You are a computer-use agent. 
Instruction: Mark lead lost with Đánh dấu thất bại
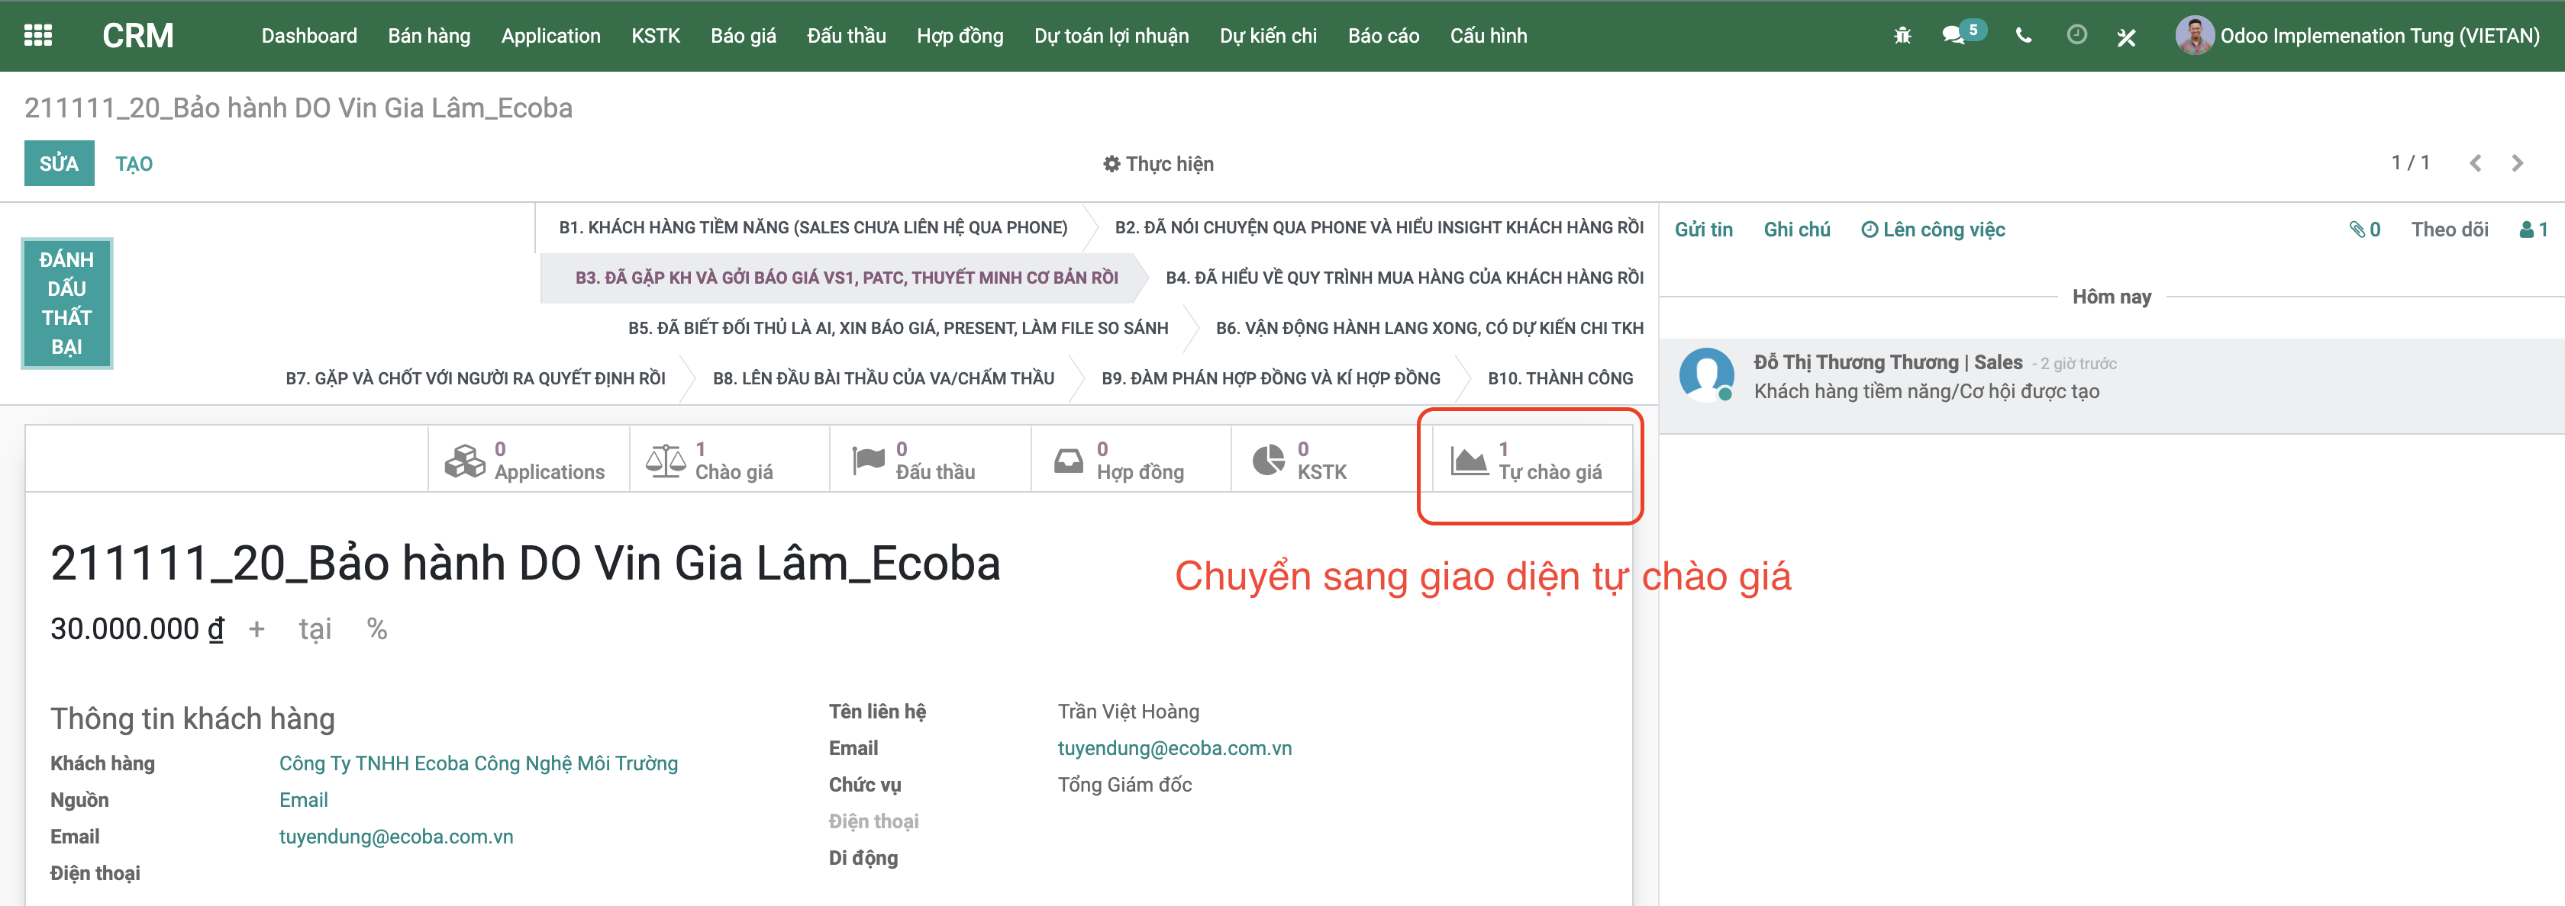click(66, 304)
